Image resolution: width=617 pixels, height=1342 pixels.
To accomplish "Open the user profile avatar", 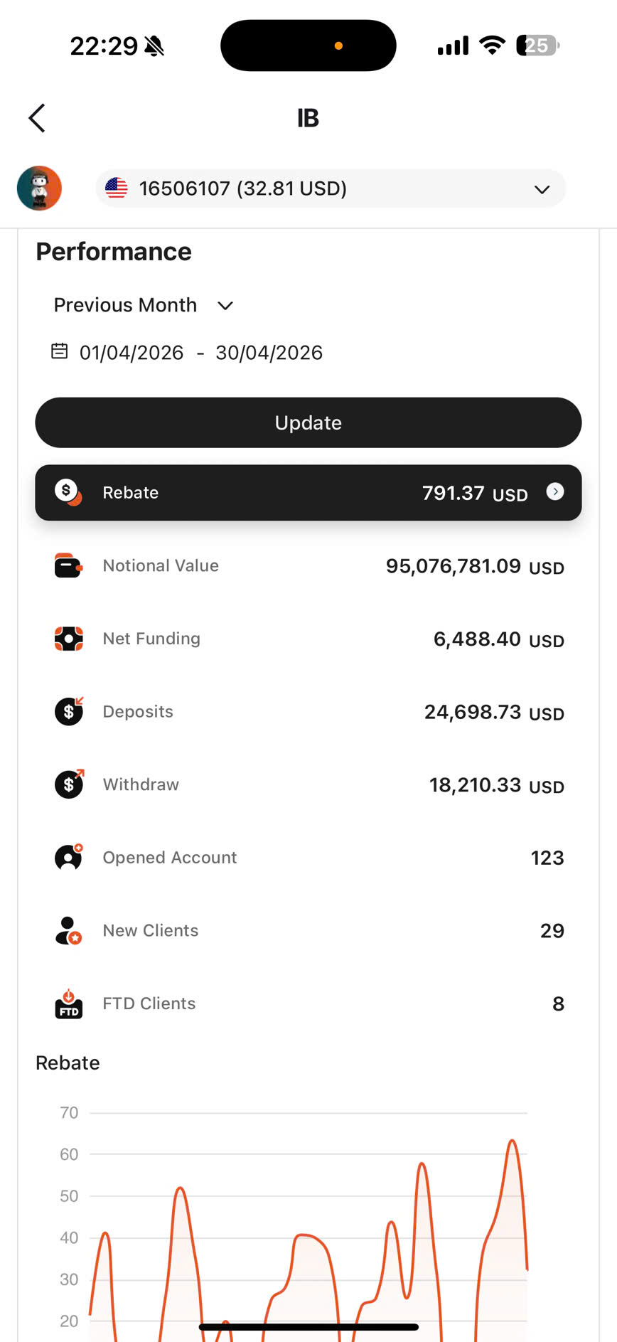I will pyautogui.click(x=40, y=188).
